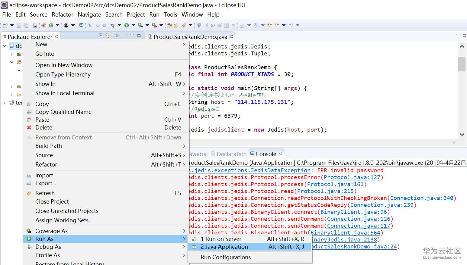The height and width of the screenshot is (265, 467).
Task: Click the green Run toolbar button
Action: (x=127, y=25)
